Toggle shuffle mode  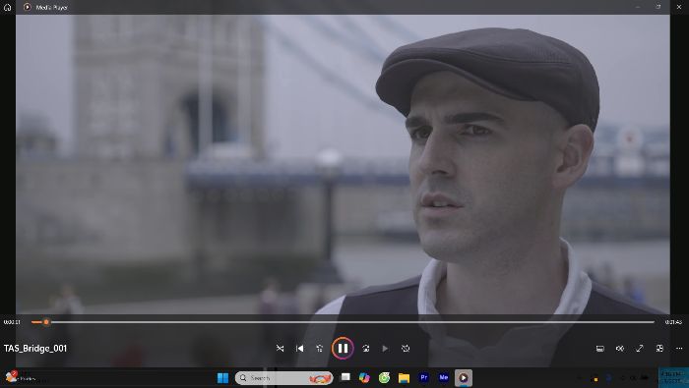click(x=280, y=348)
